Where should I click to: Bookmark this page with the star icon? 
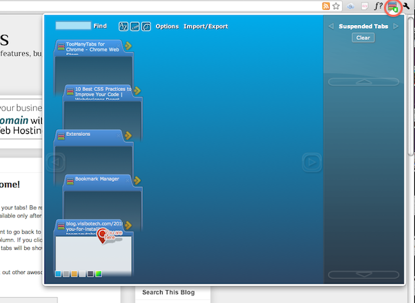point(336,6)
